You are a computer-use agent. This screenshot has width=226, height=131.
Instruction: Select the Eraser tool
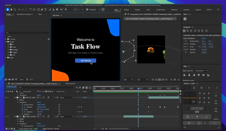(x=57, y=9)
